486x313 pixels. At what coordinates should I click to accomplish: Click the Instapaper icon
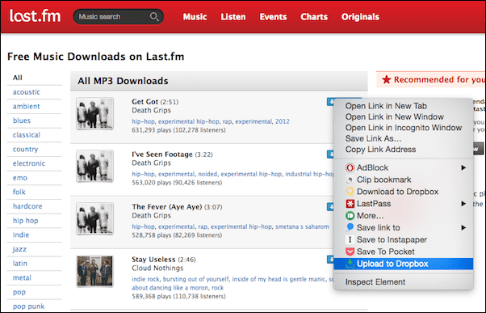(x=350, y=239)
